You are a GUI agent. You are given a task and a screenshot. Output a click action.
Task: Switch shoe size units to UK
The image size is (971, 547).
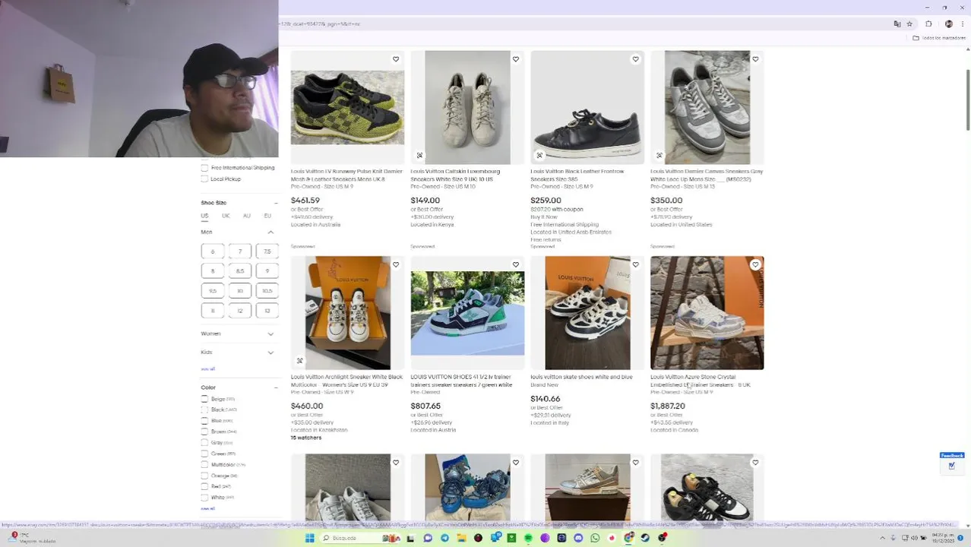[226, 216]
